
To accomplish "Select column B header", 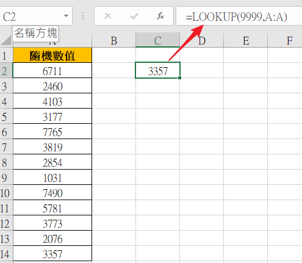I will pyautogui.click(x=113, y=40).
